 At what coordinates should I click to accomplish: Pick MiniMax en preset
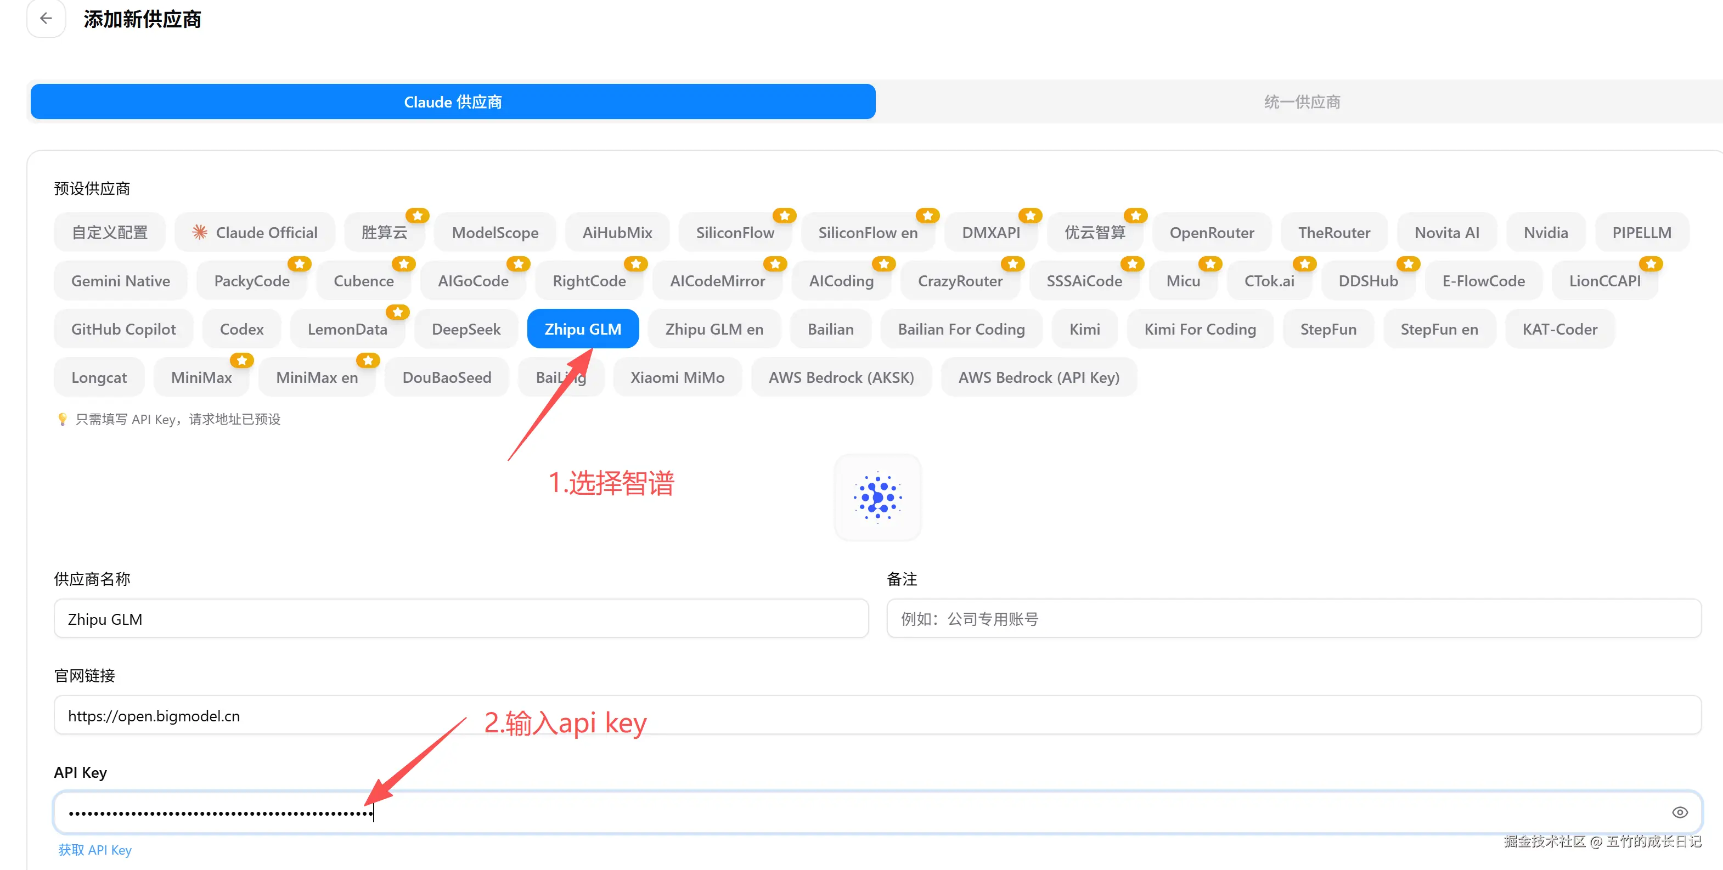[x=317, y=377]
